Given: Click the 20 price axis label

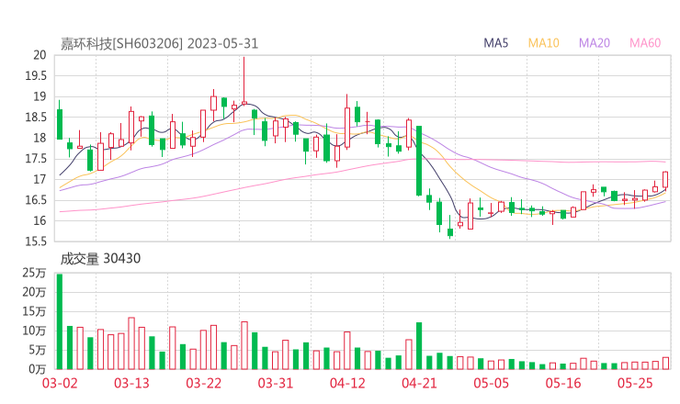Looking at the screenshot, I should (x=40, y=55).
